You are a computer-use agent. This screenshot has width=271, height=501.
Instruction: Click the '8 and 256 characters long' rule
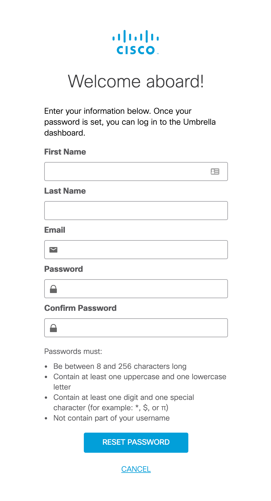(120, 366)
